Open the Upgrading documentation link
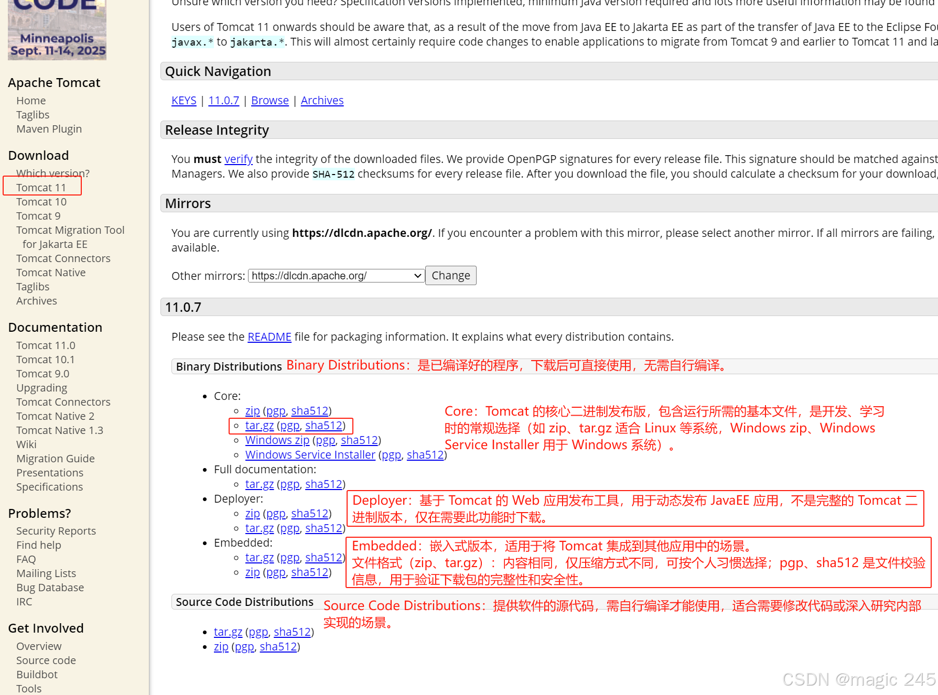Viewport: 938px width, 695px height. pos(42,388)
